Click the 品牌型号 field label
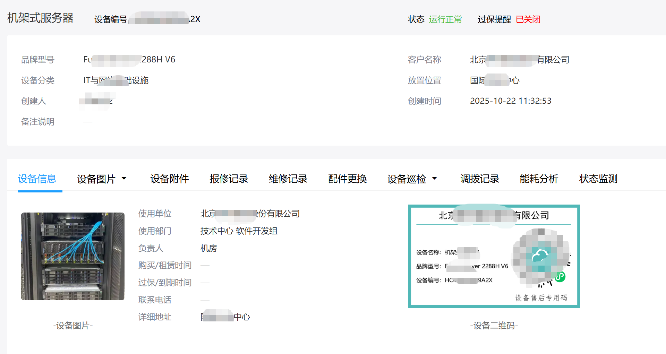Screen dimensions: 666x354 (38, 60)
